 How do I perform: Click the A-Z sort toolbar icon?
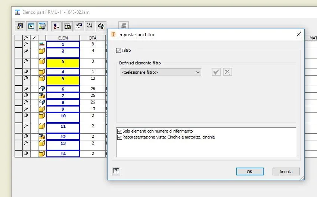tap(56, 26)
